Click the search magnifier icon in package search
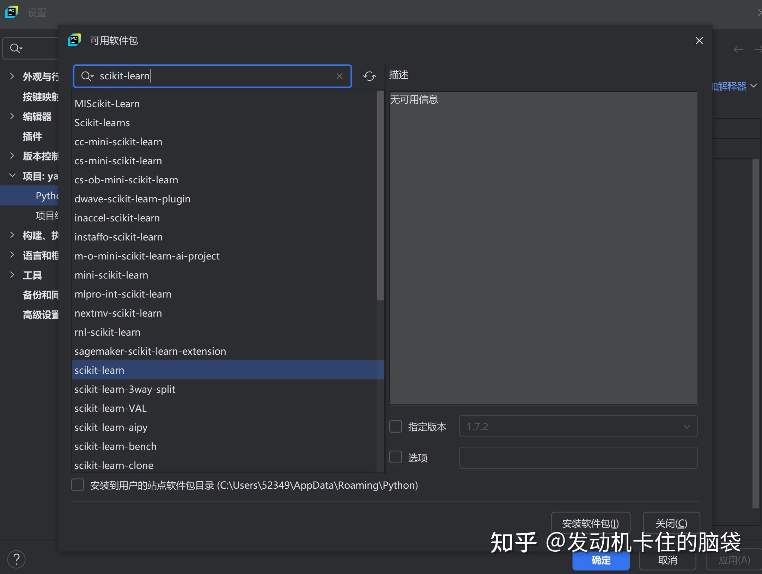 coord(87,76)
